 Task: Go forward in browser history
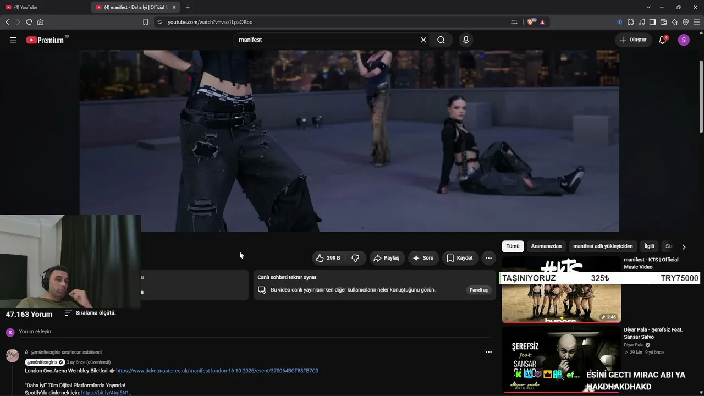[18, 22]
